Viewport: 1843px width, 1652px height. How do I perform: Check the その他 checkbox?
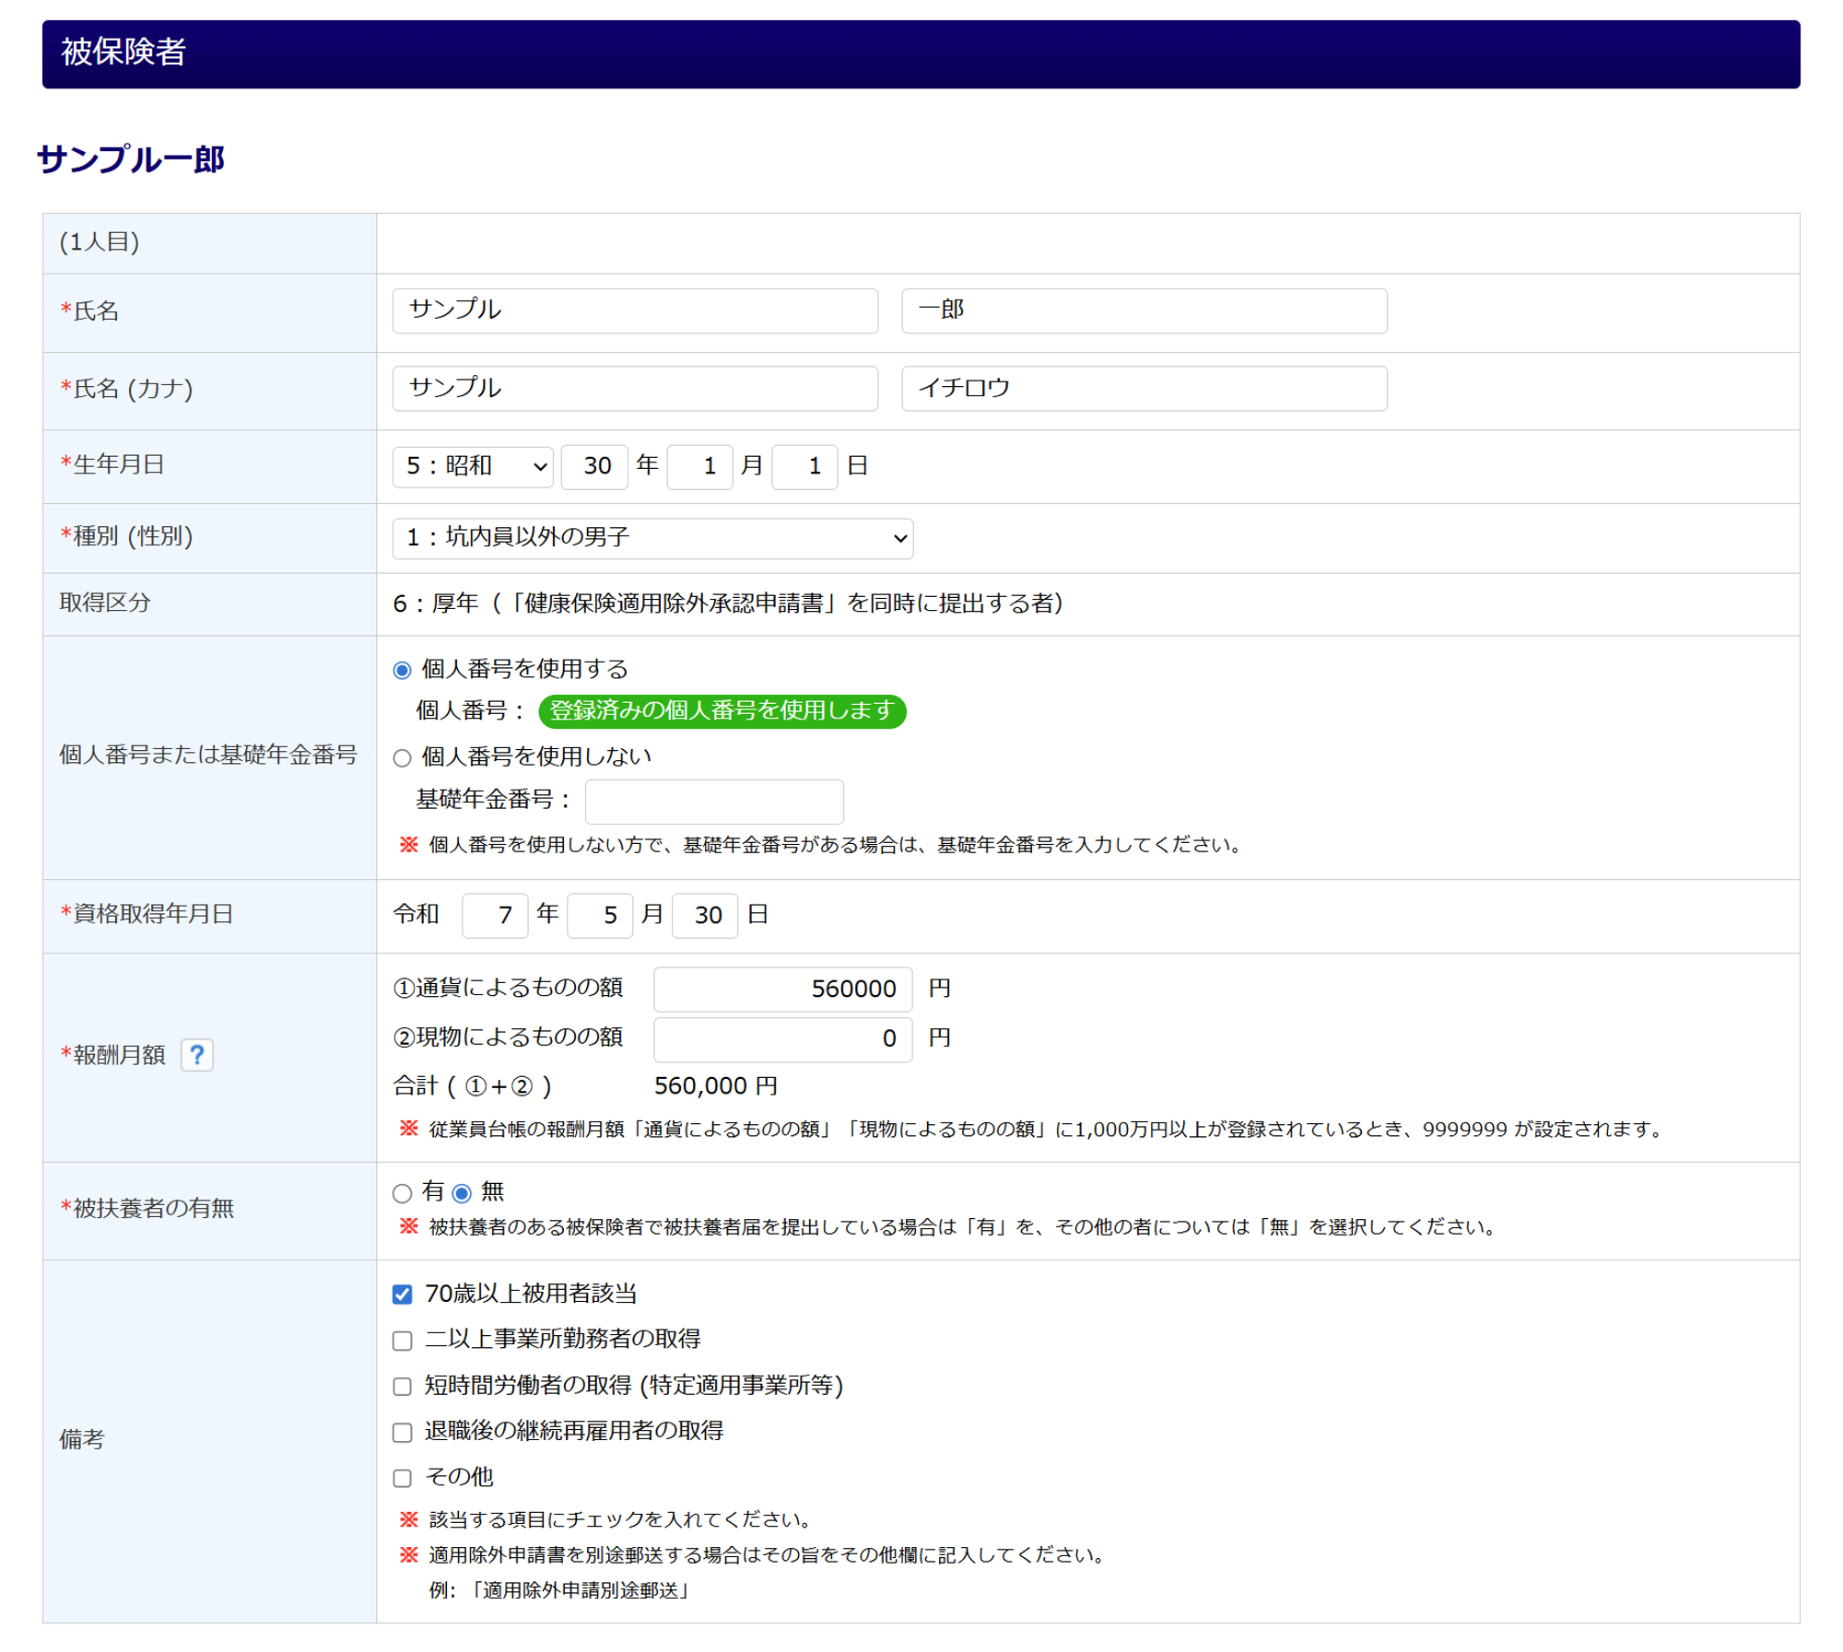[402, 1478]
